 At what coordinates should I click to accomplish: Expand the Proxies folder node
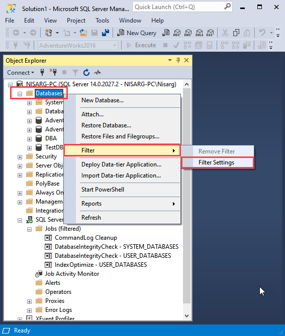(30, 301)
